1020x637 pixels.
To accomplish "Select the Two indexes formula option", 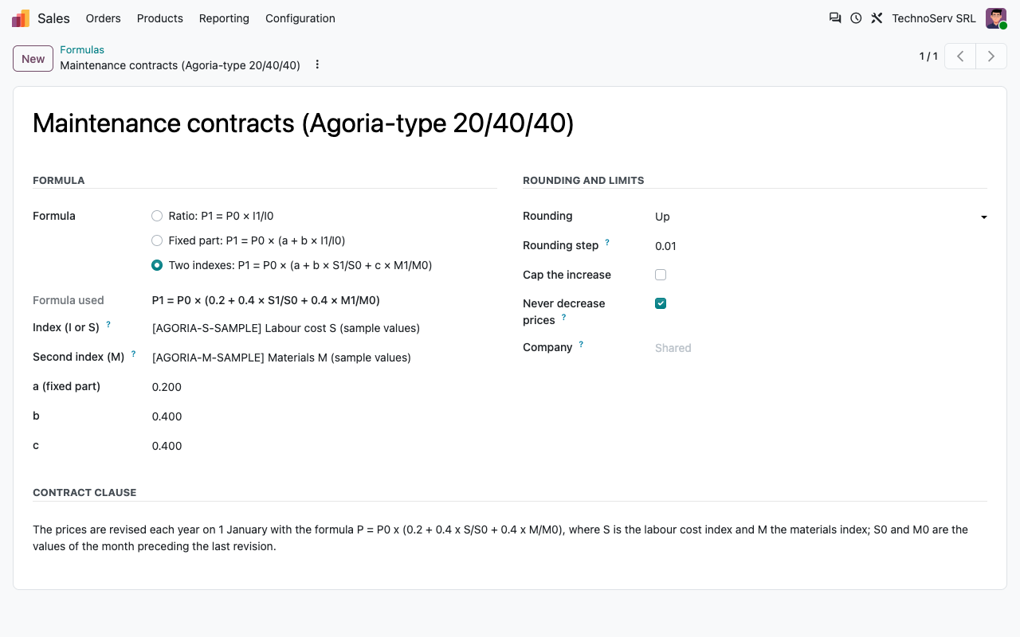I will click(157, 265).
